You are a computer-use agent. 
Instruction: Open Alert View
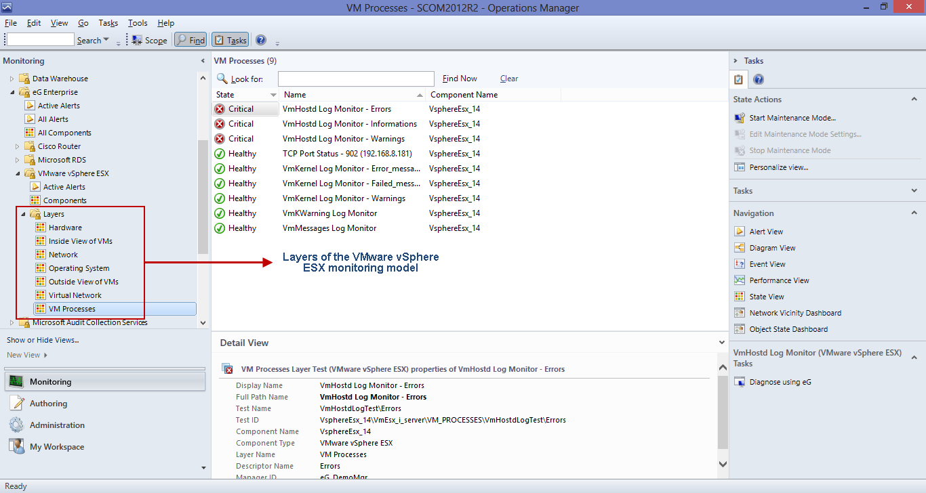[x=766, y=232]
